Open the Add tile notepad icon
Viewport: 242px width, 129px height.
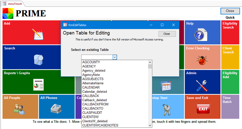click(x=38, y=34)
